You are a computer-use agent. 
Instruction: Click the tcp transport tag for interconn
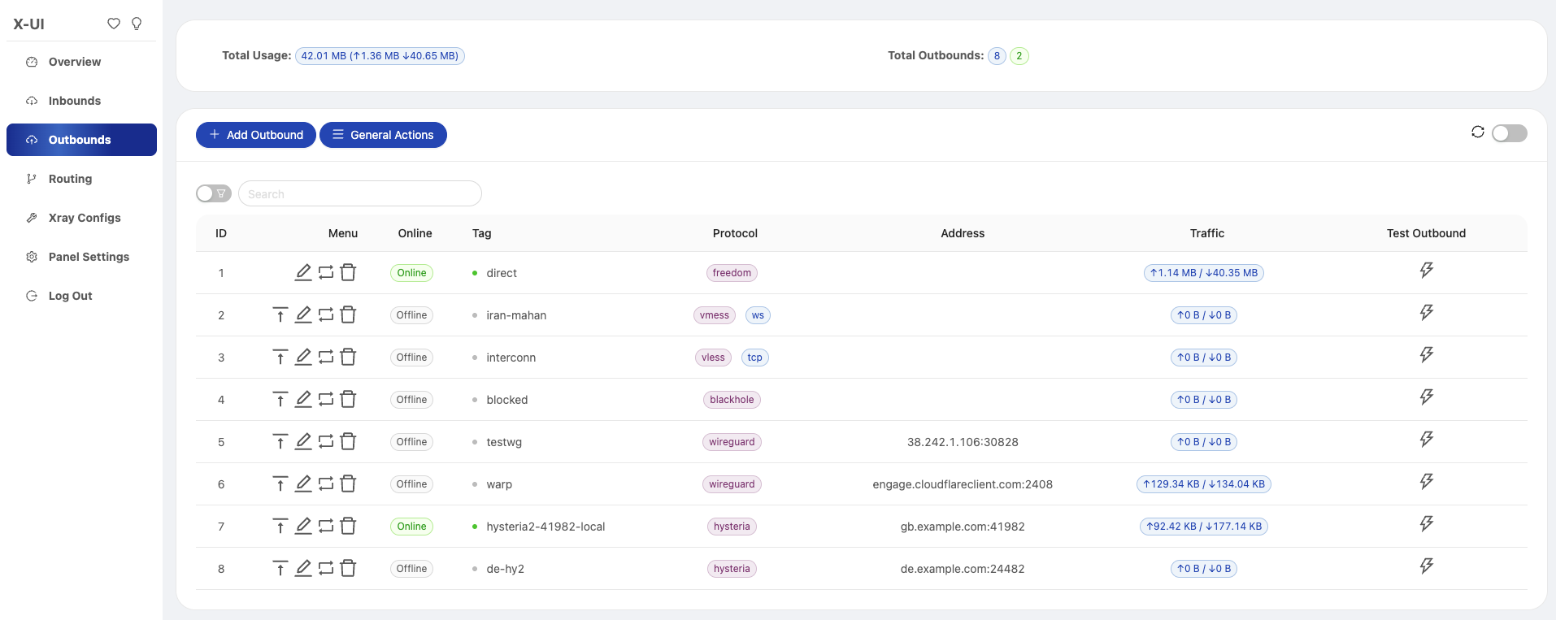[755, 358]
